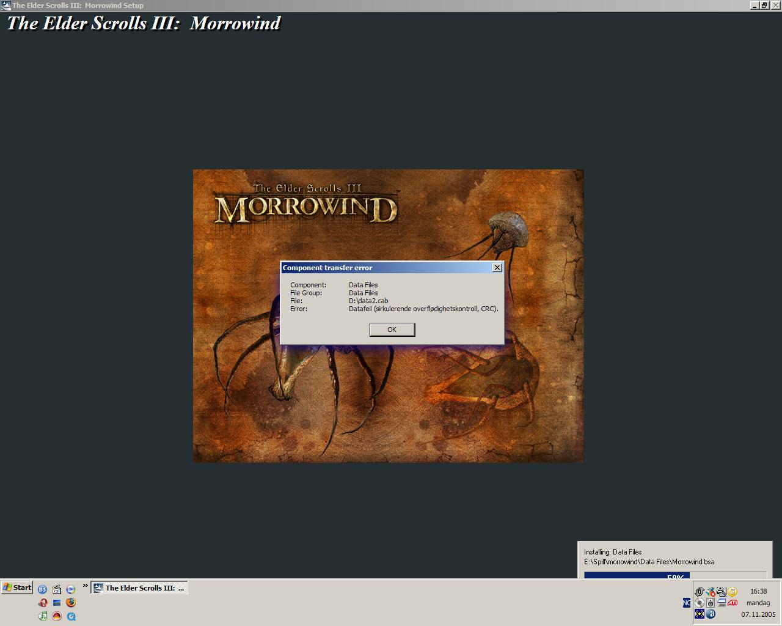Open the green music note iTunes icon
The height and width of the screenshot is (626, 782).
[x=43, y=616]
